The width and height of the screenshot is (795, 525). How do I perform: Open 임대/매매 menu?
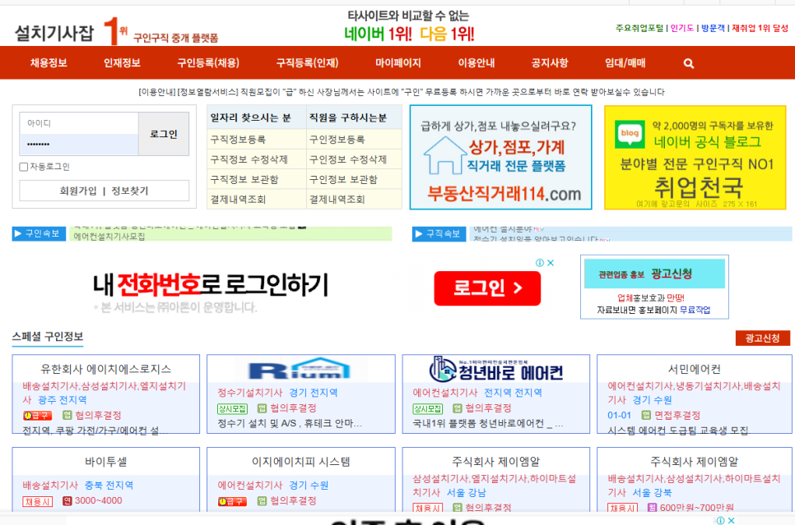click(x=625, y=62)
